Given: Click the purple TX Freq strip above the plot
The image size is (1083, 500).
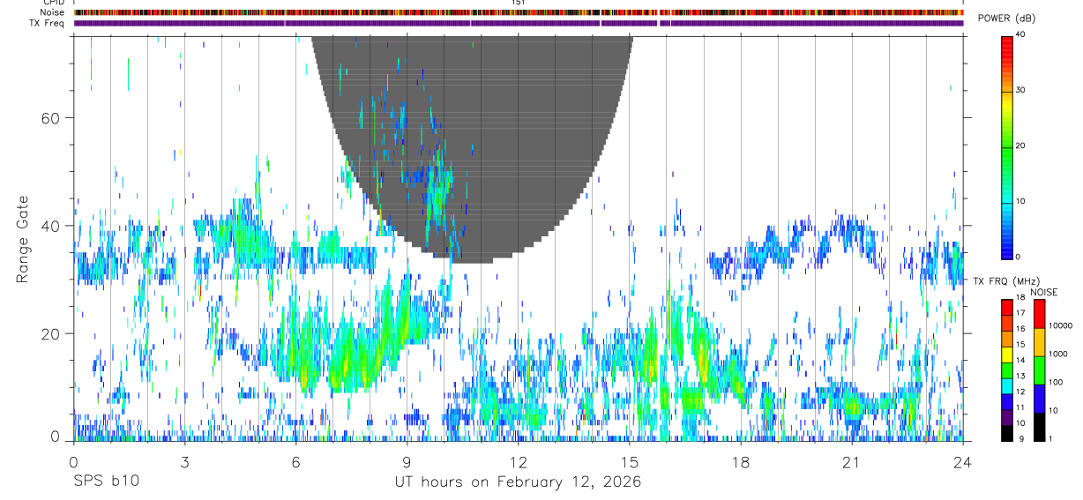Looking at the screenshot, I should coord(519,23).
